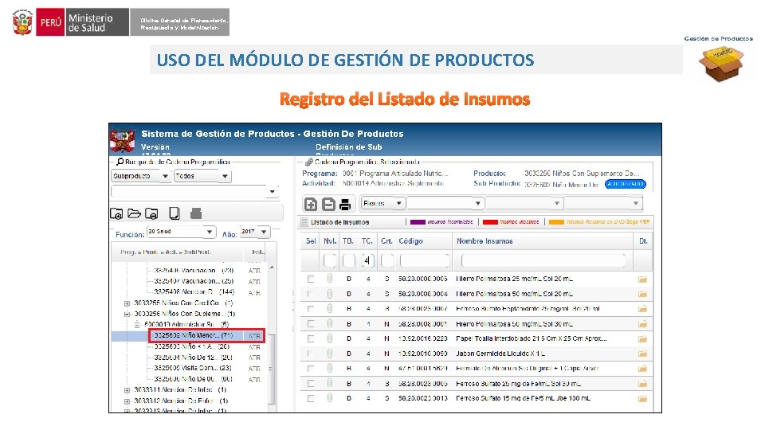This screenshot has height=430, width=765.
Task: Click attachment clip icon for Jabon Germicida row
Action: click(330, 354)
